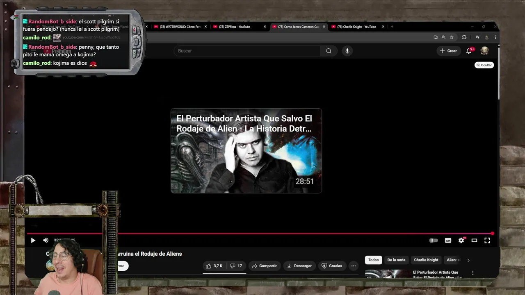This screenshot has height=295, width=525.
Task: Select the De la serie chip
Action: point(396,260)
